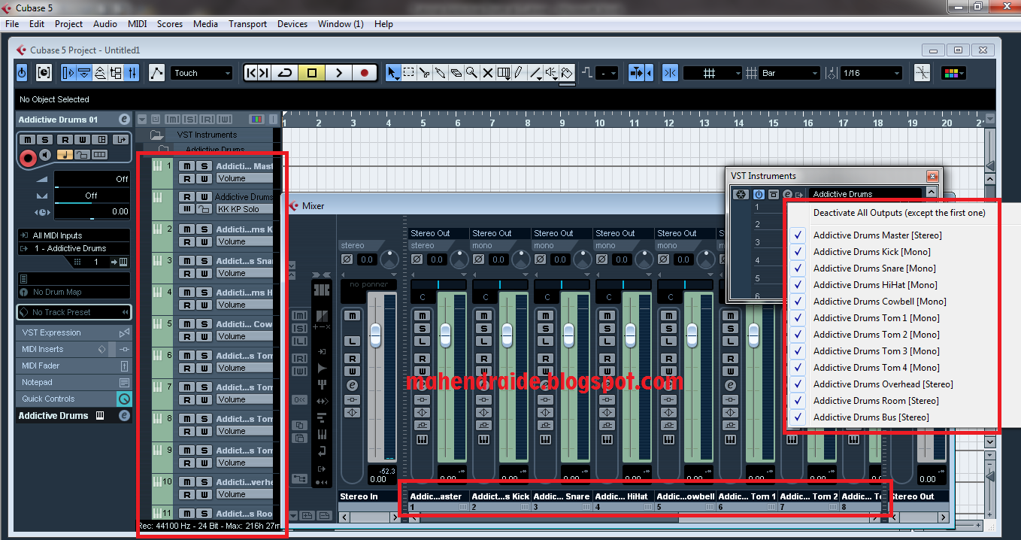Click the VST Instruments folder track

[206, 135]
